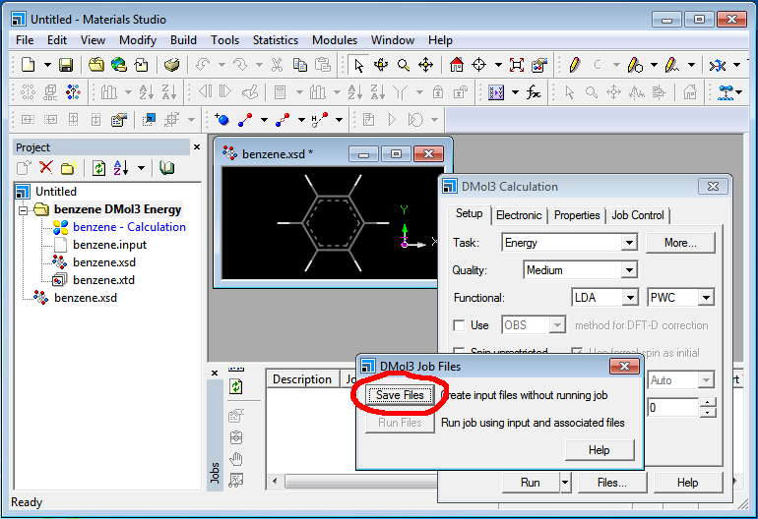Image resolution: width=758 pixels, height=519 pixels.
Task: Click the Copy icon in toolbar
Action: [299, 64]
